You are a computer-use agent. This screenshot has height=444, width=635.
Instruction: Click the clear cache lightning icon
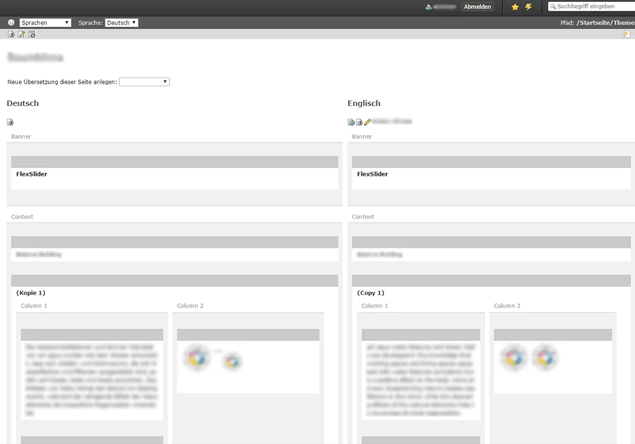[x=528, y=7]
